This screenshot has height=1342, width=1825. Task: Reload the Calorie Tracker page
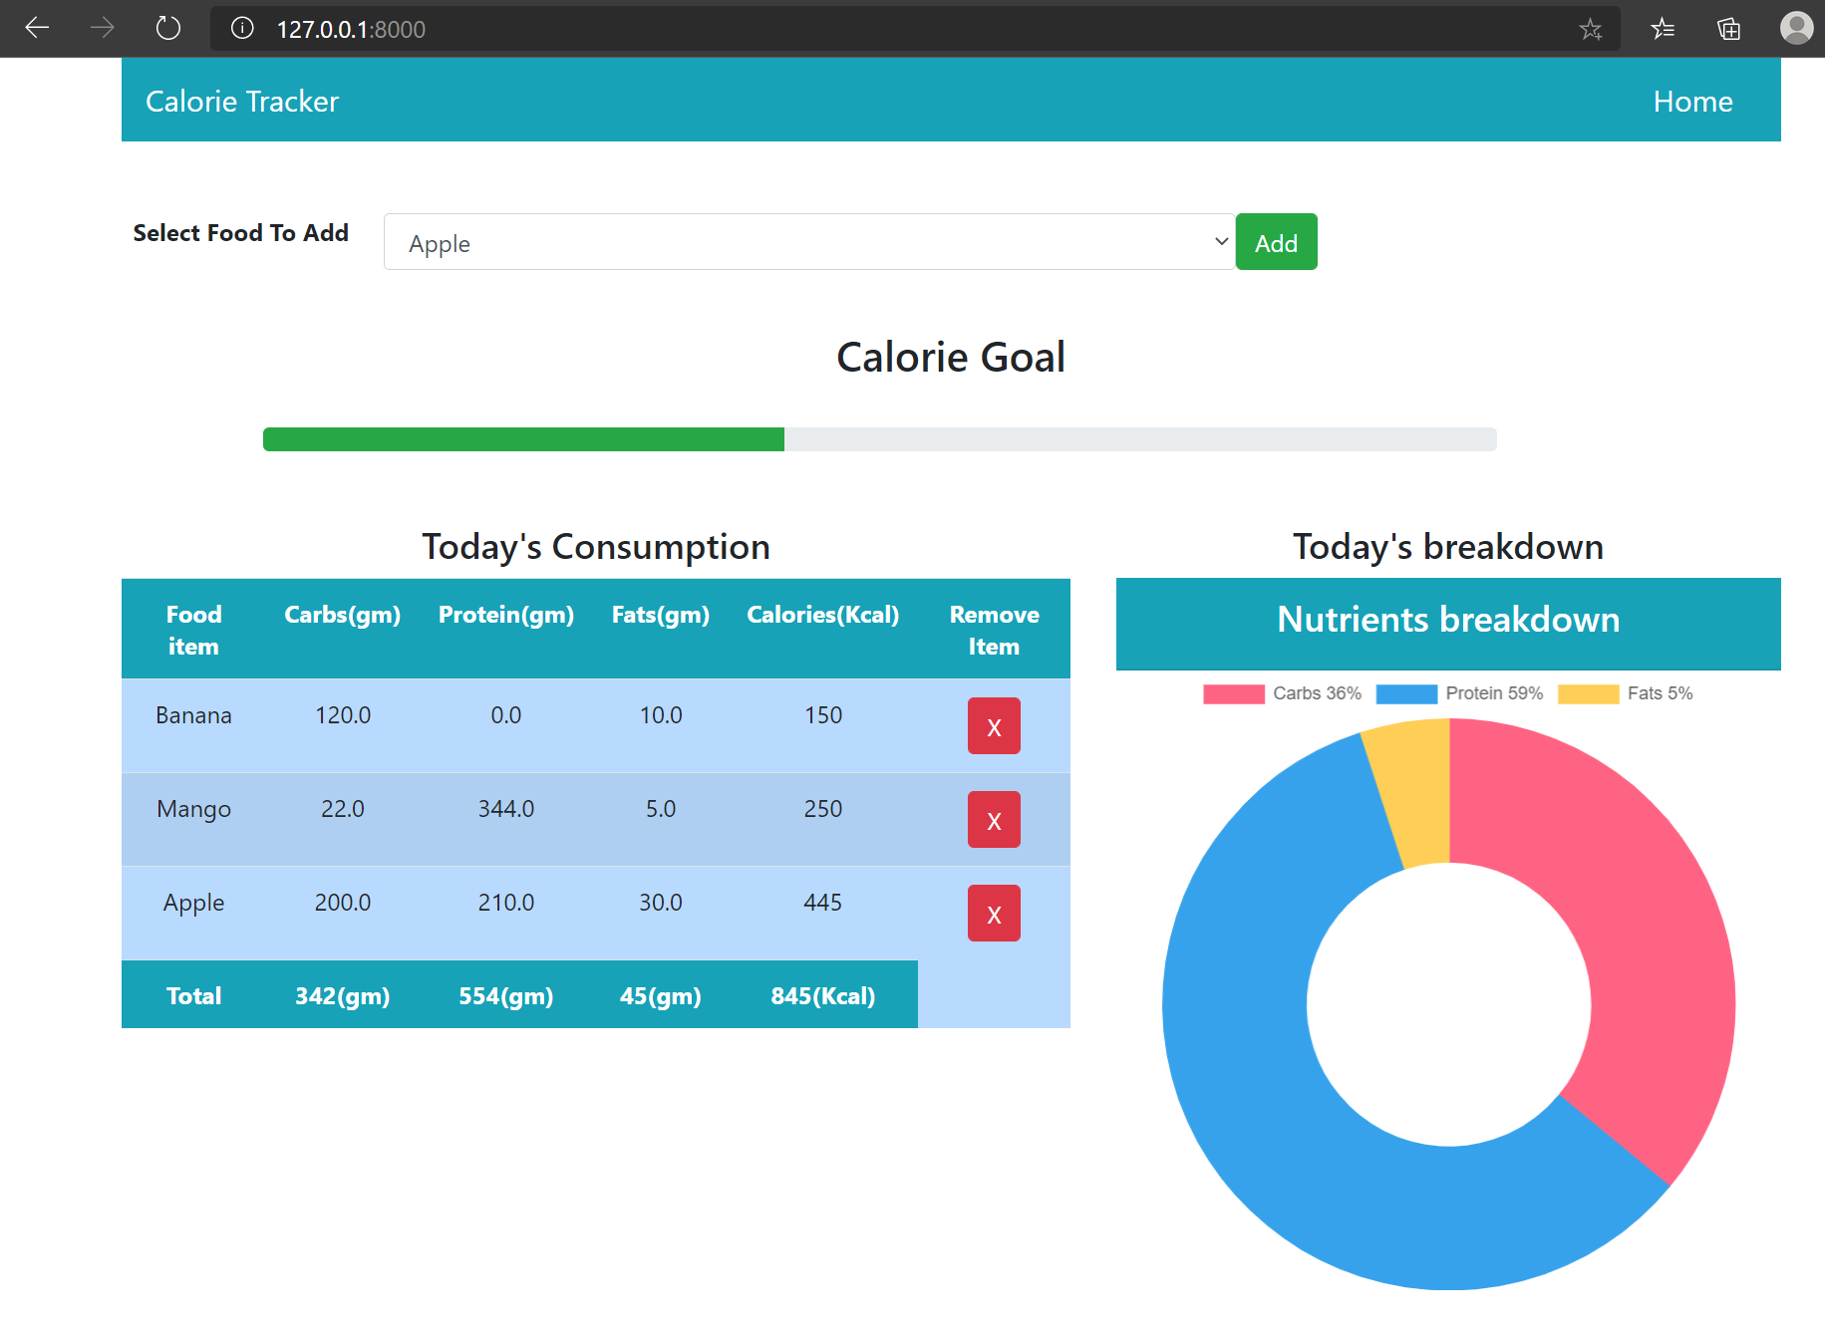pyautogui.click(x=166, y=28)
